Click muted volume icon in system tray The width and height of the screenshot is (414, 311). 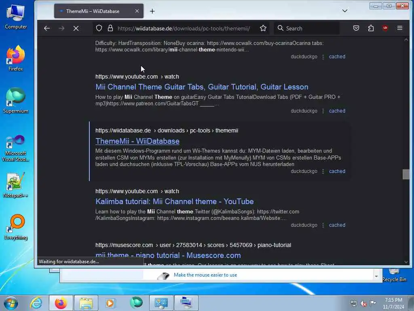[x=363, y=304]
